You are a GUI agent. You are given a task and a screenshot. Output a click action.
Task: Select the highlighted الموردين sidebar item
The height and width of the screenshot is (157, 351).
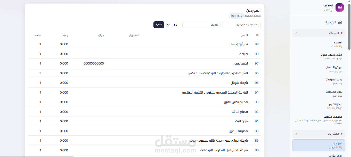point(319,145)
